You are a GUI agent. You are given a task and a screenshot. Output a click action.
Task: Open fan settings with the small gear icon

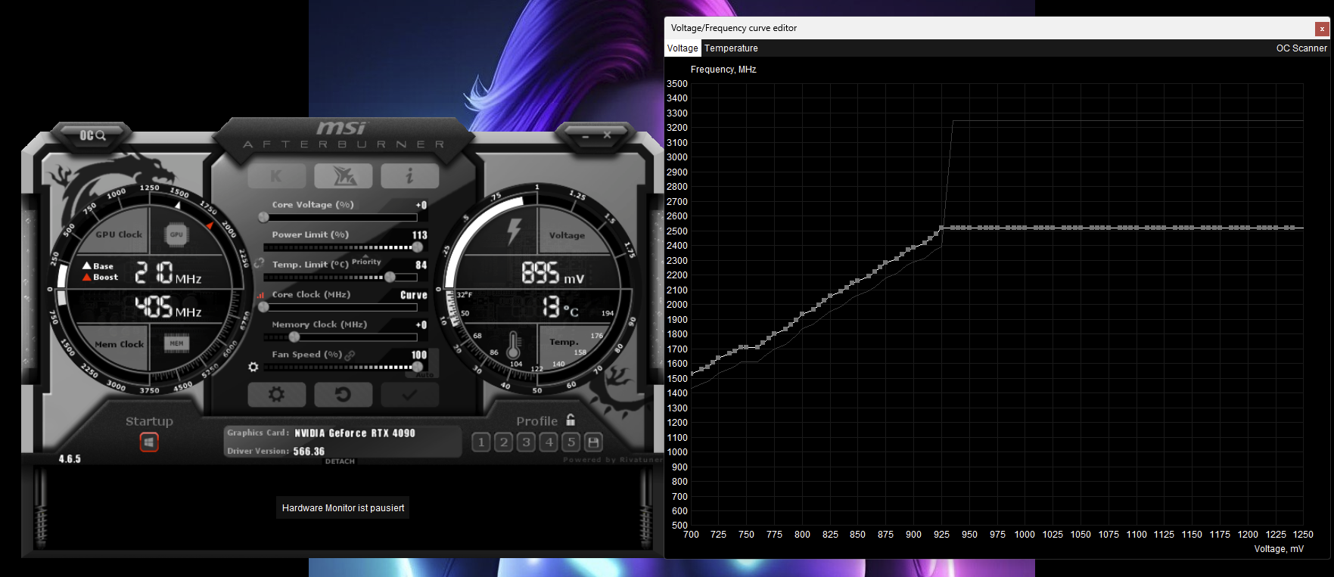click(253, 367)
